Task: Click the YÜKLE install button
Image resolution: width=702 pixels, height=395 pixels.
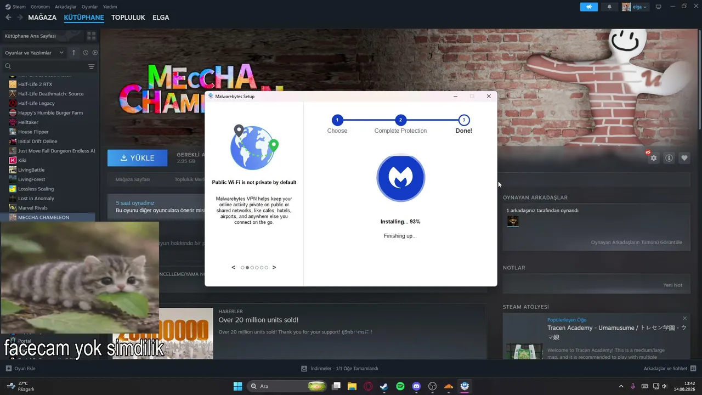Action: (138, 158)
